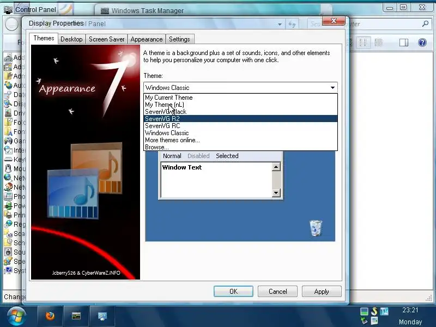Switch to the Settings tab

179,39
